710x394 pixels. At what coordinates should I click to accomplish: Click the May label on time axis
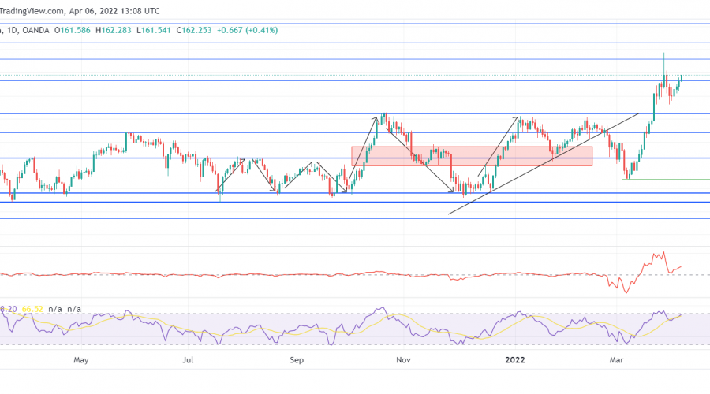point(80,360)
